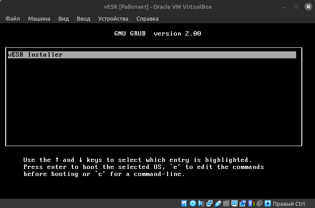Viewport: 315px width, 208px height.
Task: Click the USB devices status icon
Action: (x=218, y=203)
